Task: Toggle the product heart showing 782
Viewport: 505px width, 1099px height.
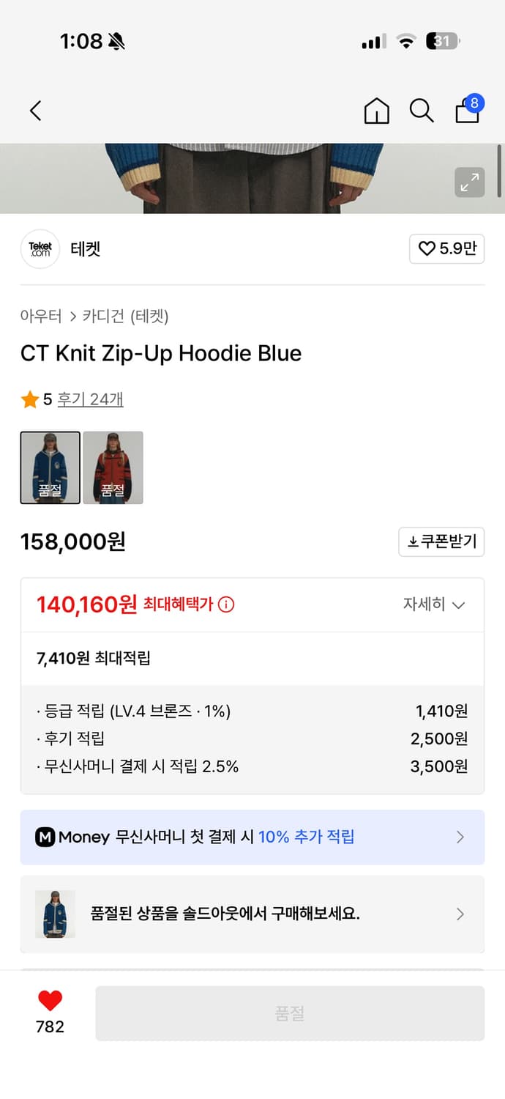Action: 48,1007
